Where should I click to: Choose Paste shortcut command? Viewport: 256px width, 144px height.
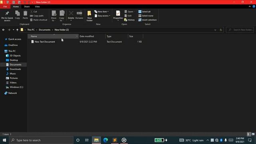click(39, 20)
